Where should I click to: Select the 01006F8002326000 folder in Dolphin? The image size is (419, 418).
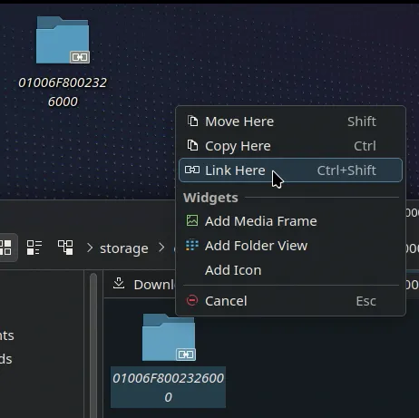(169, 337)
